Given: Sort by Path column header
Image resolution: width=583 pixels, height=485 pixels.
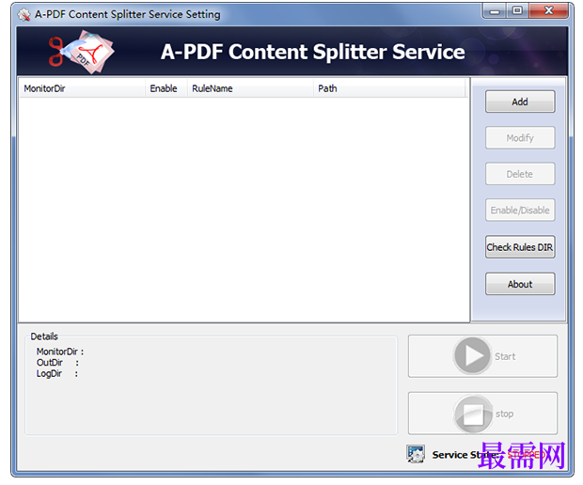Looking at the screenshot, I should tap(389, 88).
